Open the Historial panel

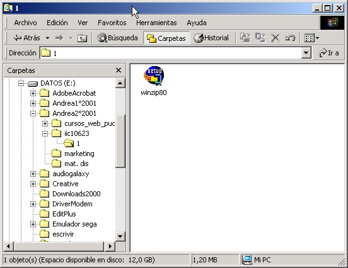pos(211,38)
